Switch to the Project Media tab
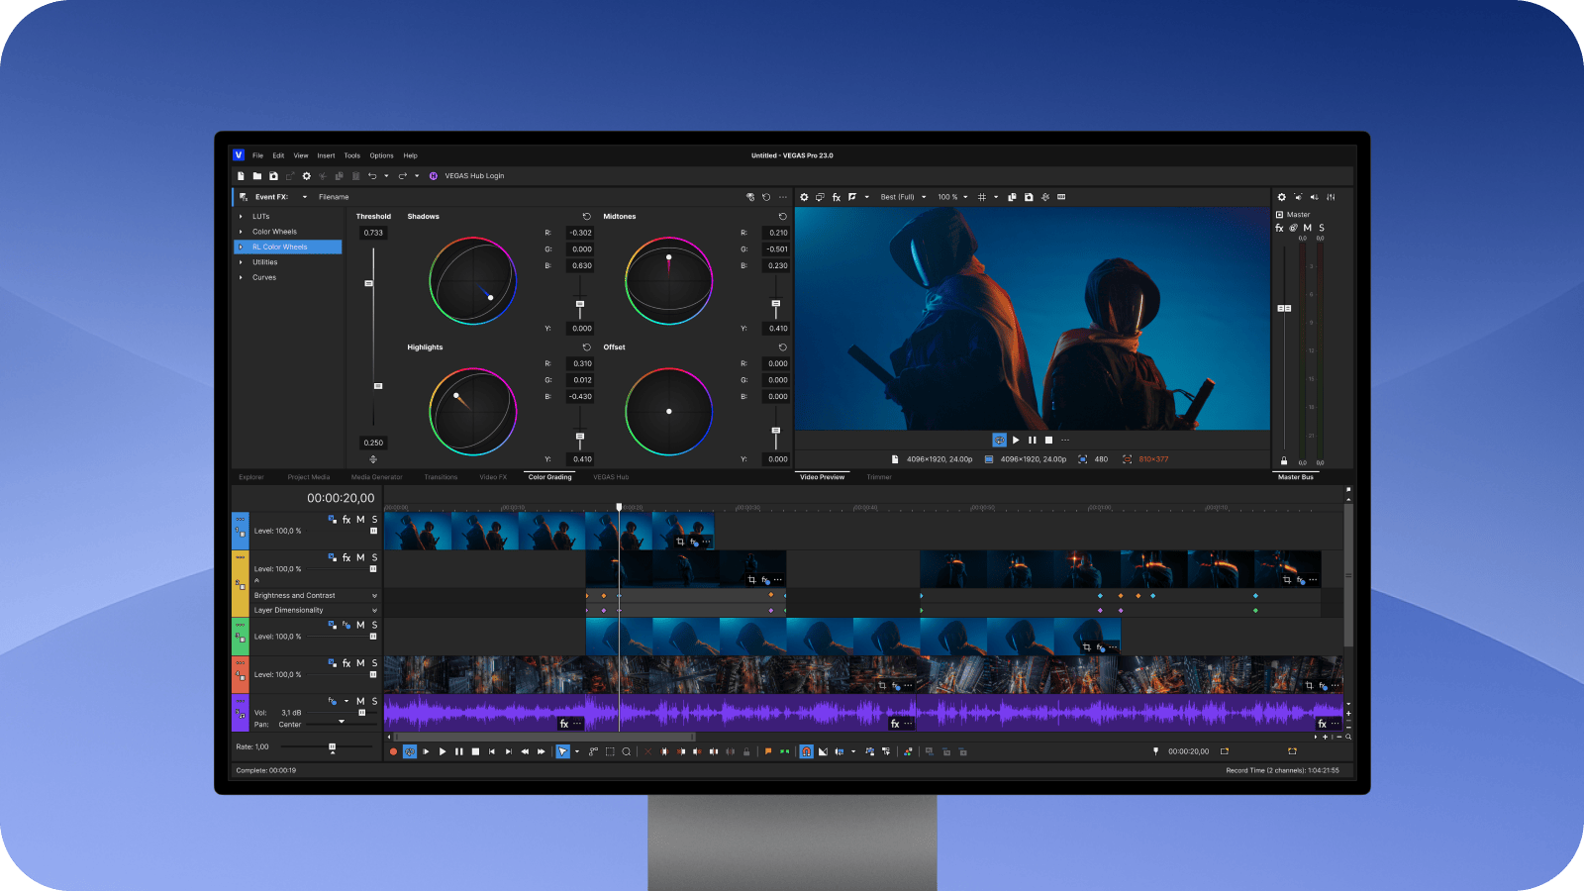The width and height of the screenshot is (1584, 891). [309, 477]
